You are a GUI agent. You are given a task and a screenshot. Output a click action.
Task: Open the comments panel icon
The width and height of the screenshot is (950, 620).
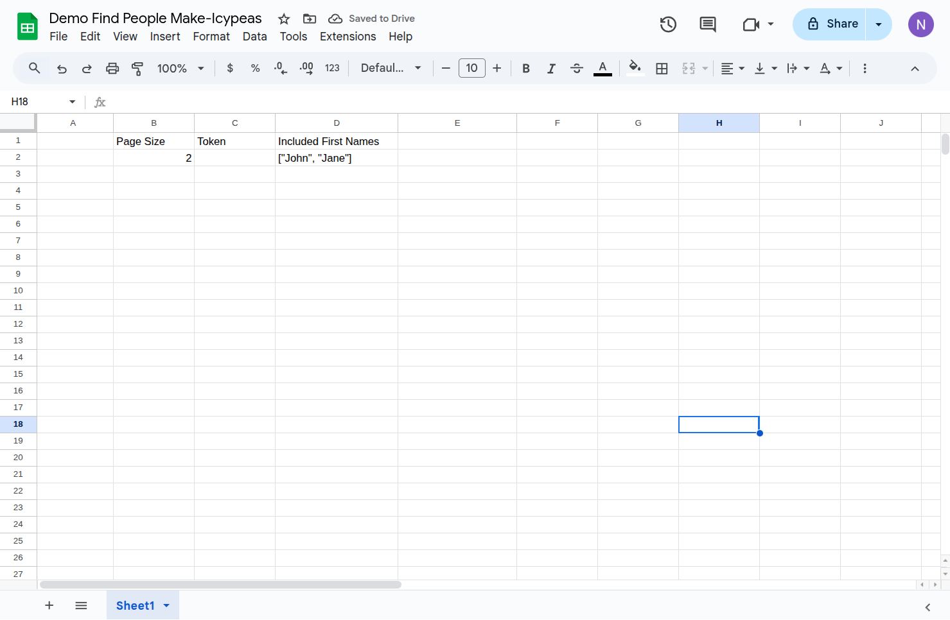[x=708, y=24]
